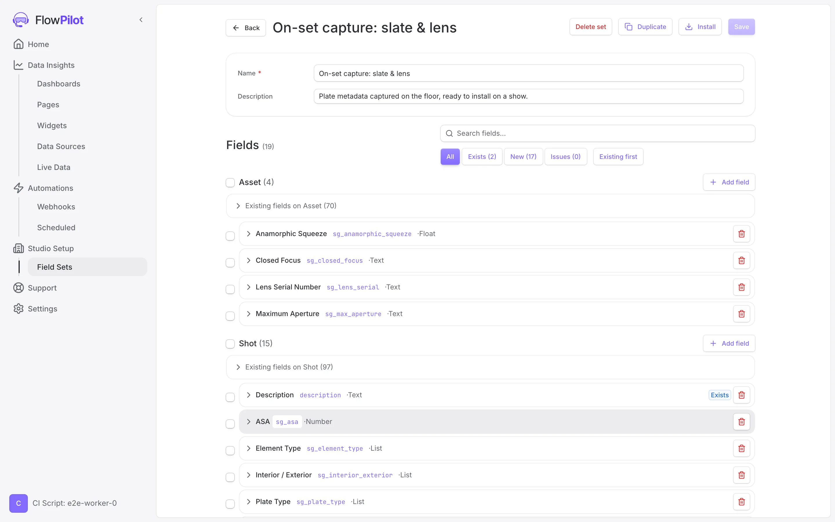This screenshot has height=522, width=835.
Task: Delete the Description field
Action: (741, 395)
